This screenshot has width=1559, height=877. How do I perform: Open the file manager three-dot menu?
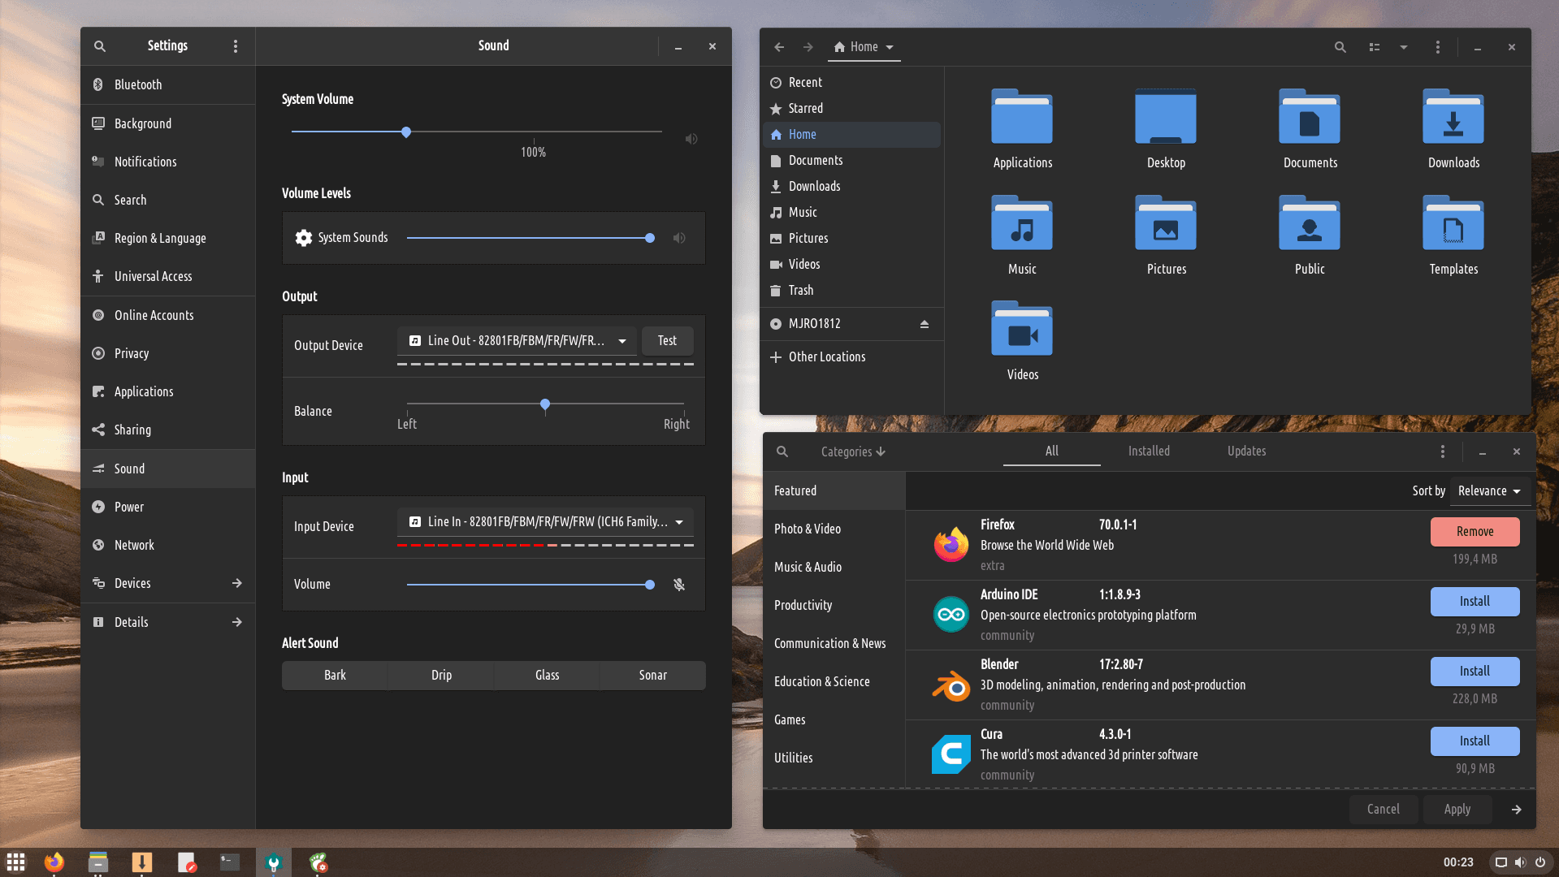click(x=1437, y=47)
